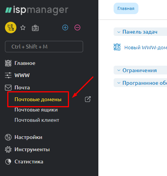Open favorites with the star icon
The image size is (167, 176).
tap(23, 27)
